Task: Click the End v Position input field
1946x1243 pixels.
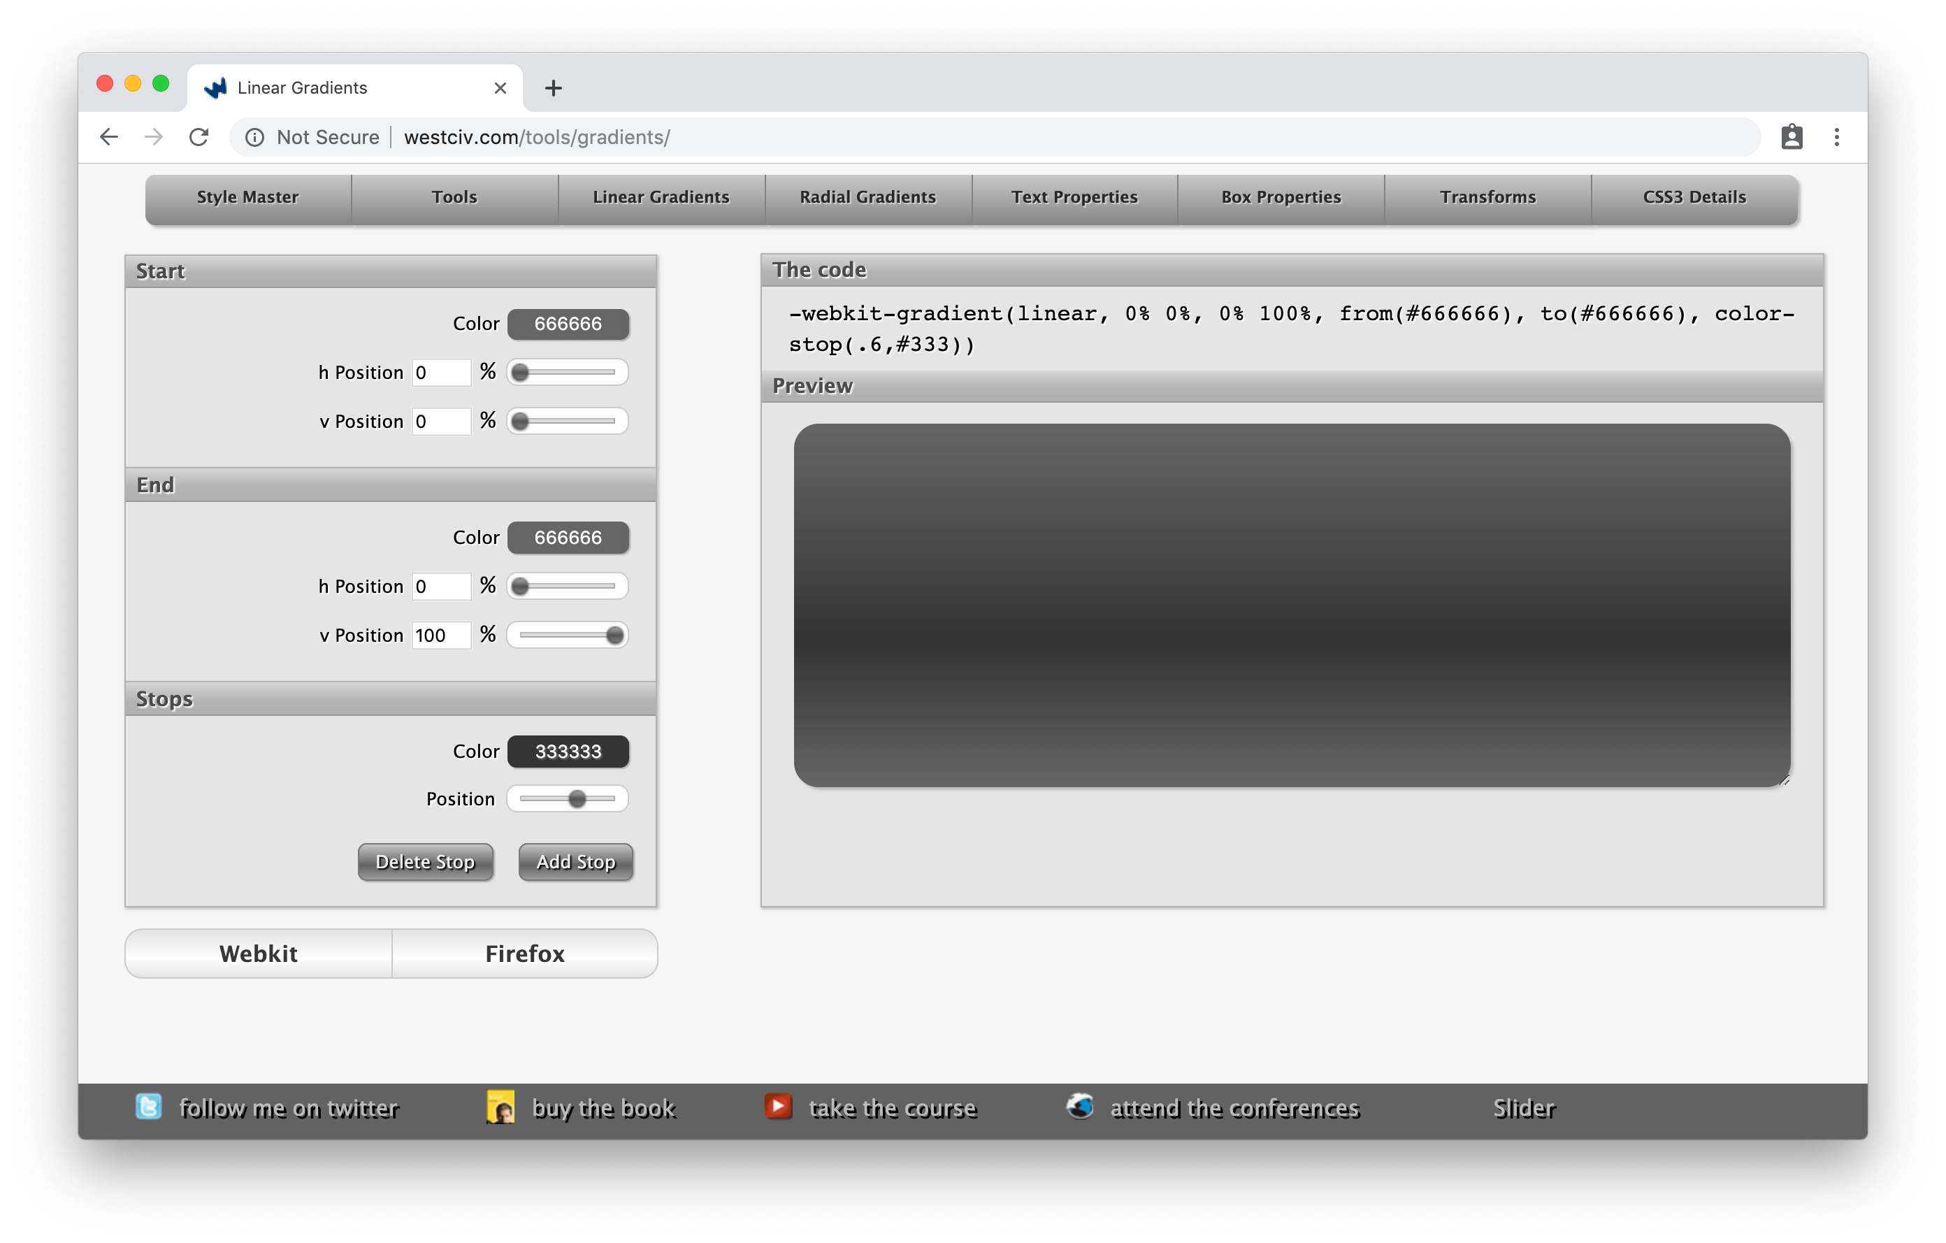Action: [440, 634]
